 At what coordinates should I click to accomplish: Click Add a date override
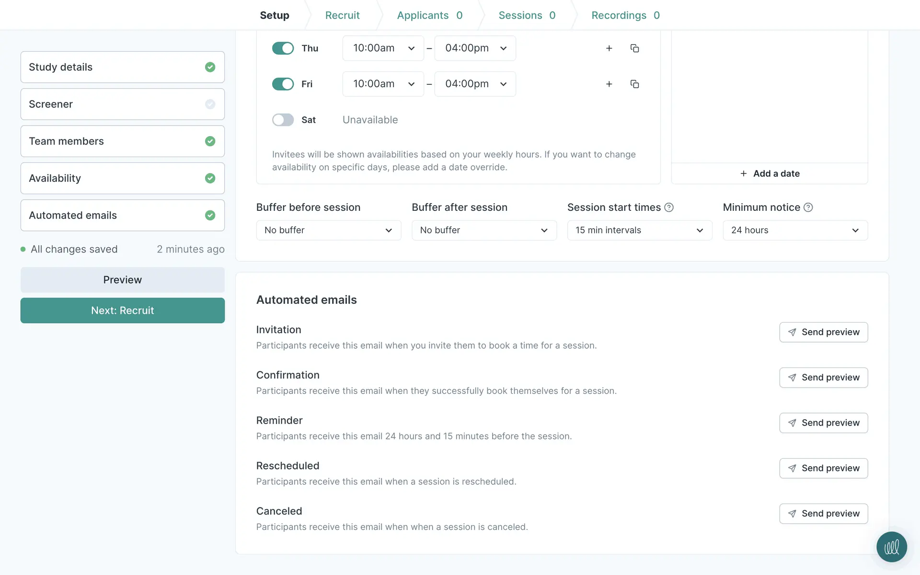[x=770, y=173]
